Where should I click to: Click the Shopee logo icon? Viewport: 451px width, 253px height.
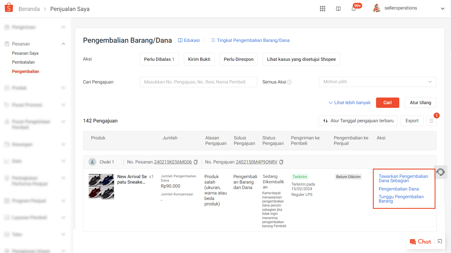pos(9,8)
